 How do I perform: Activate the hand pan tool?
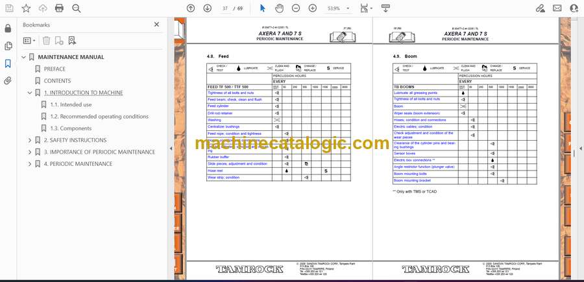(x=279, y=8)
